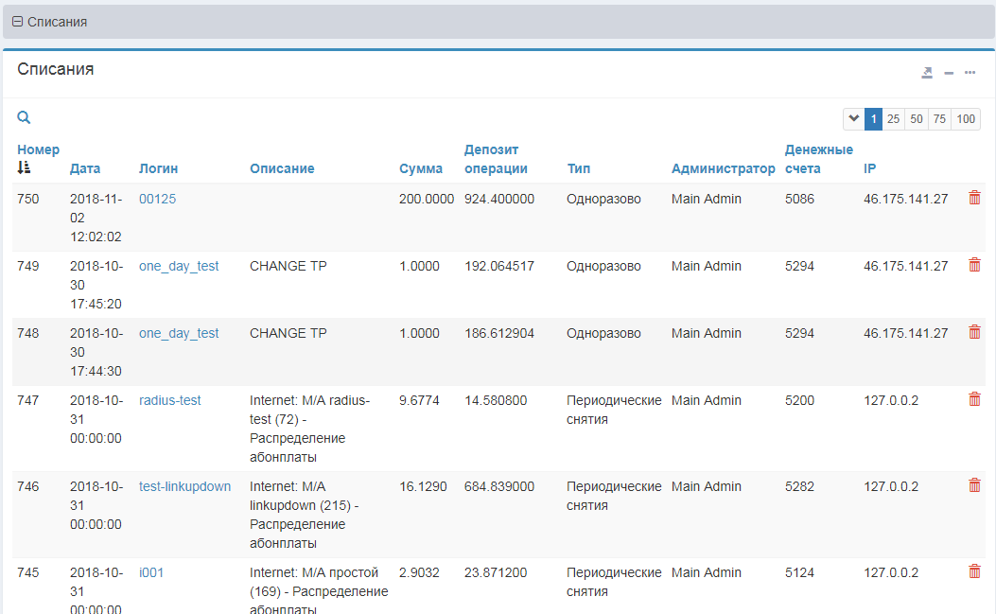
Task: Select page 100 in pagination
Action: pyautogui.click(x=965, y=119)
